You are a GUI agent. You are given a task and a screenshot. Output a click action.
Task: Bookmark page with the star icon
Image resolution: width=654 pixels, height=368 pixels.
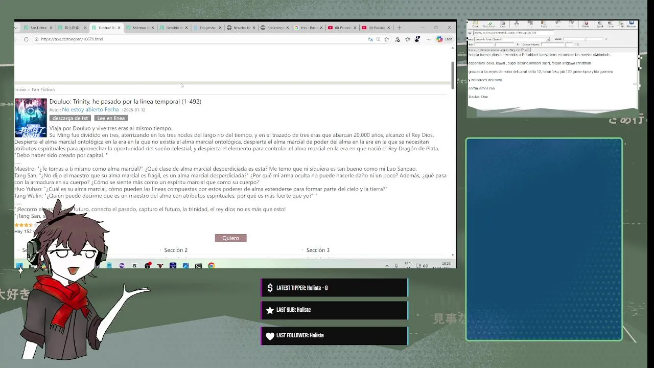click(x=387, y=39)
